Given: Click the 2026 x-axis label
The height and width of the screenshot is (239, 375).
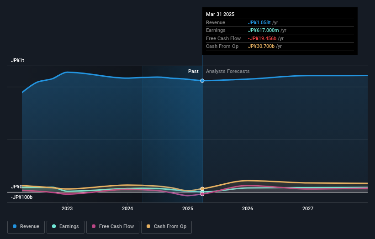Looking at the screenshot, I should pos(248,208).
